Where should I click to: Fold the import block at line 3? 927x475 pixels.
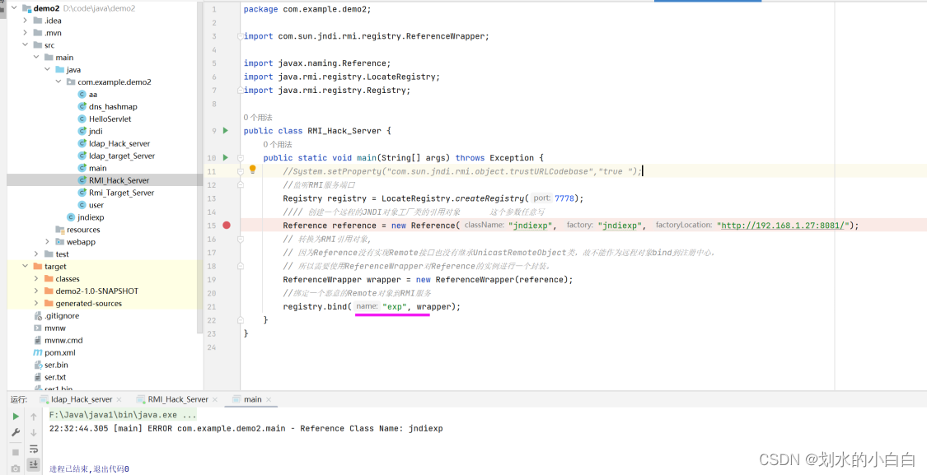[x=241, y=36]
